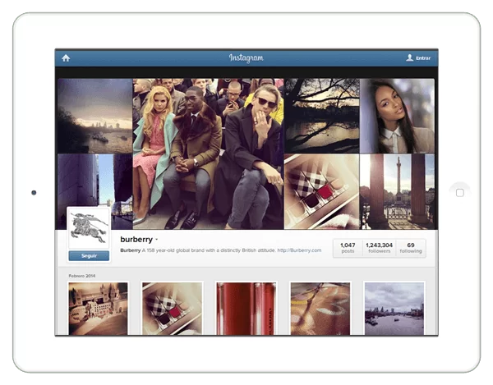
Task: Open the Burberry knight logo profile picture
Action: point(89,228)
